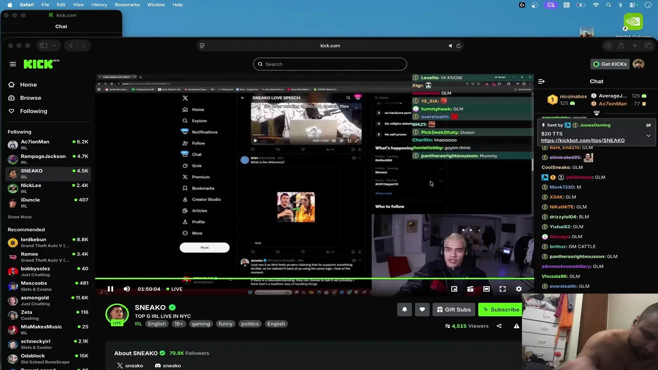Click Gift Subs button
This screenshot has width=658, height=370.
(453, 309)
